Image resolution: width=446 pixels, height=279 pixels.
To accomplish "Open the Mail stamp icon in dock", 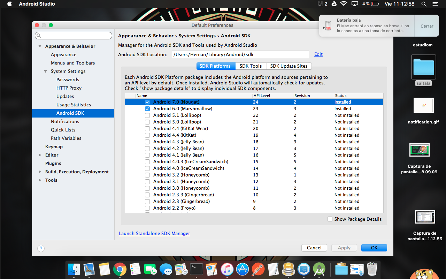I will (x=89, y=269).
